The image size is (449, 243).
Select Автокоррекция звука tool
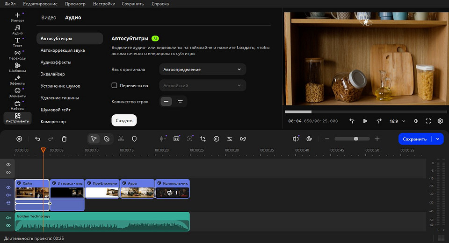point(63,50)
